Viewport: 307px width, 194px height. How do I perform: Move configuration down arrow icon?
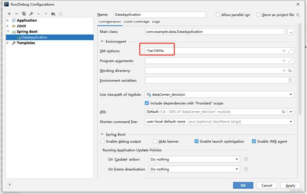46,14
